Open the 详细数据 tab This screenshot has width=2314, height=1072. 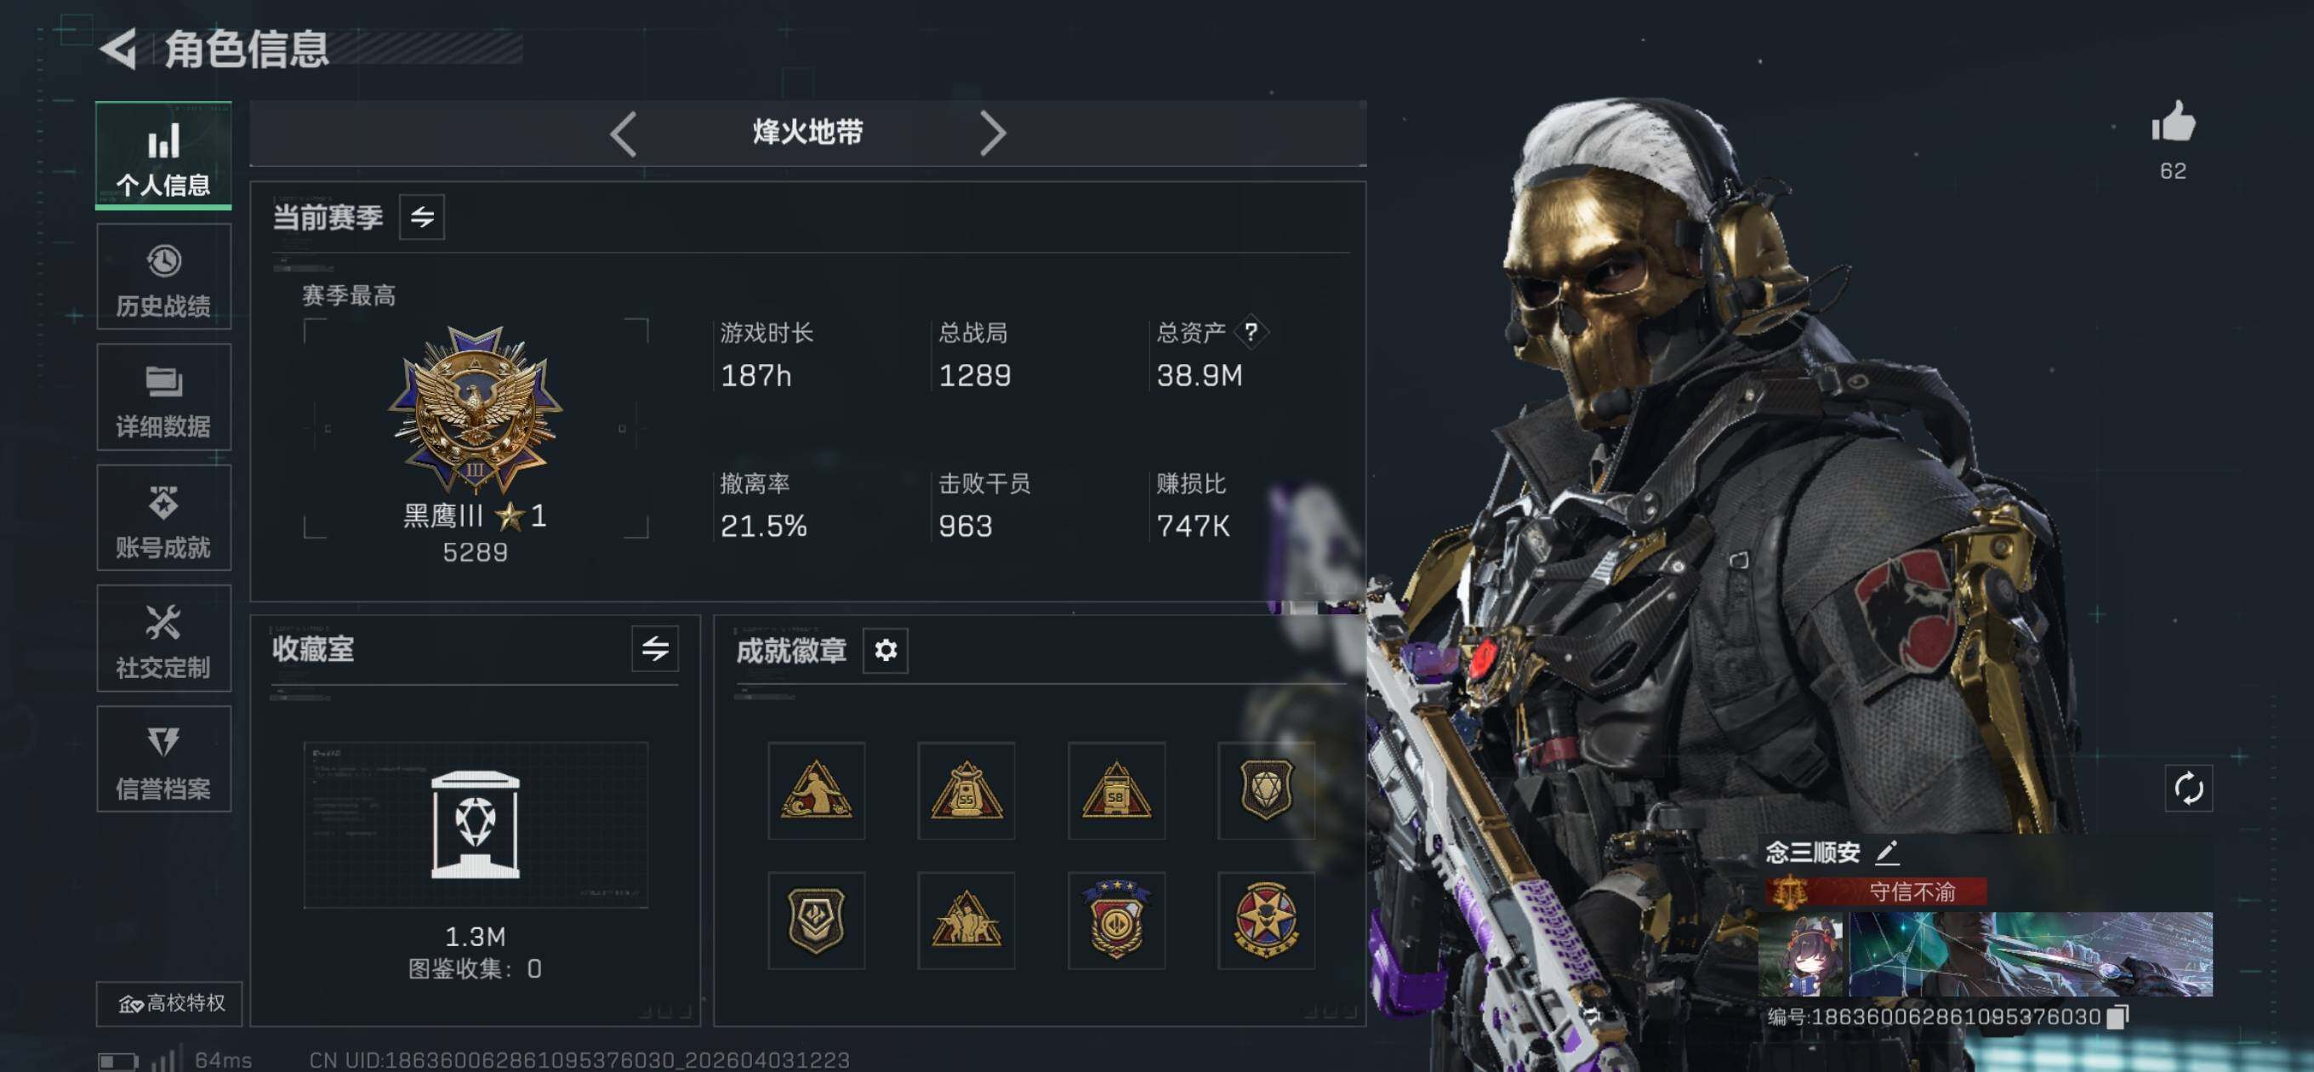pos(163,397)
